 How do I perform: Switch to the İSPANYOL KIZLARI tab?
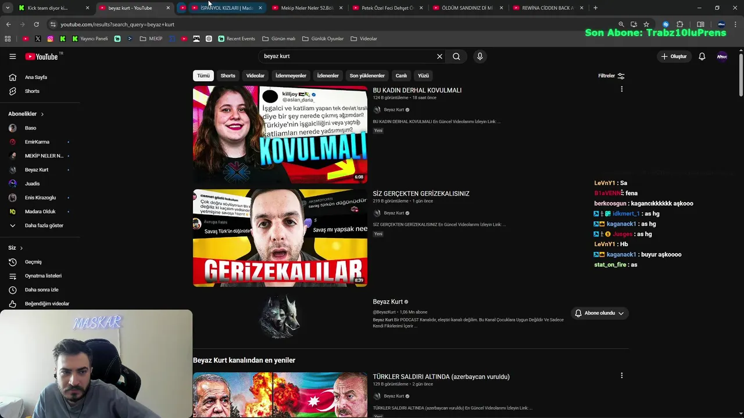pyautogui.click(x=227, y=8)
